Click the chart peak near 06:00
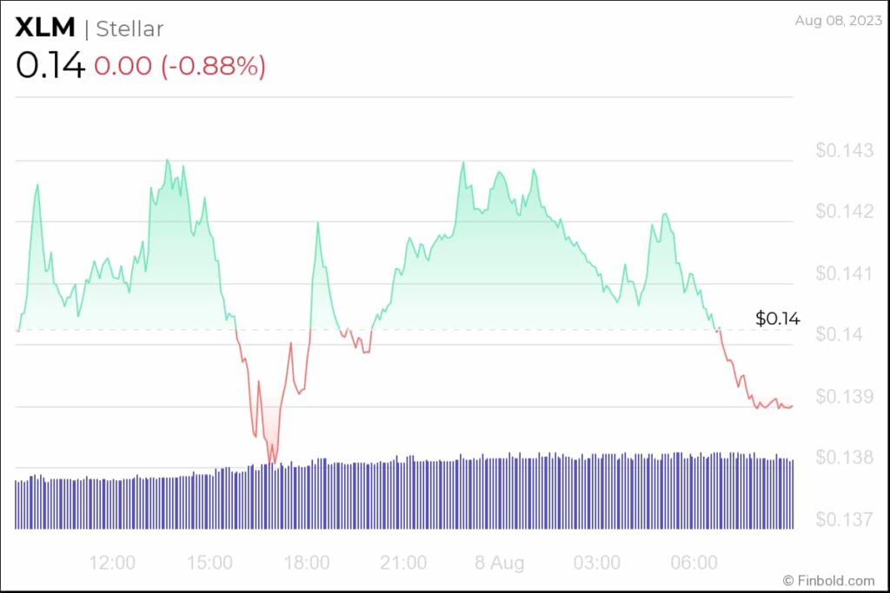 (663, 211)
